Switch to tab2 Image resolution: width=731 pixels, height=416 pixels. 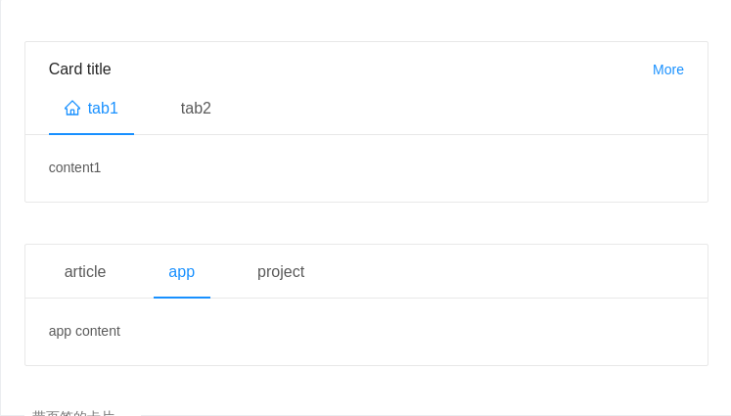coord(196,109)
